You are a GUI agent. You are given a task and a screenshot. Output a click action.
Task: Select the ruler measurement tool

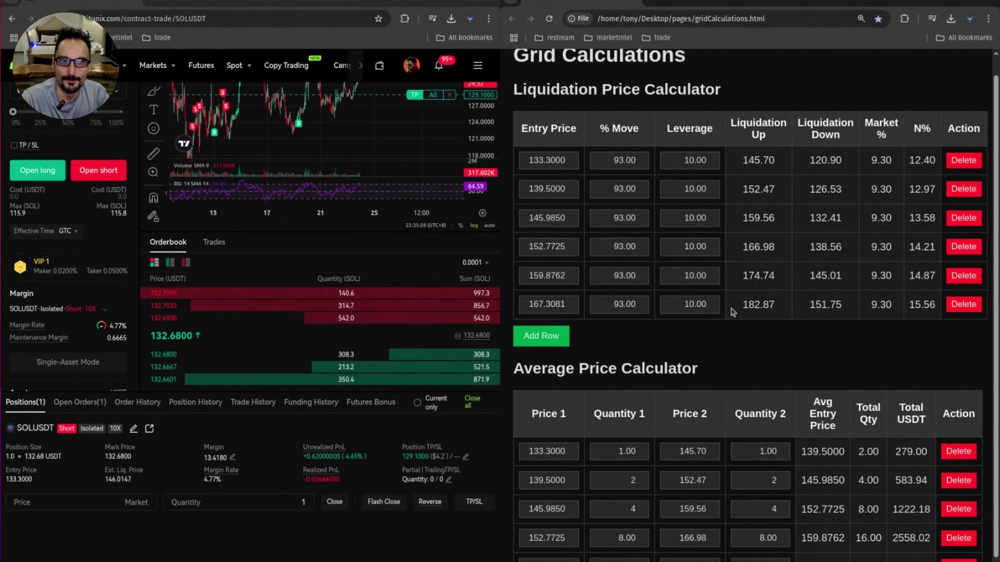click(153, 154)
